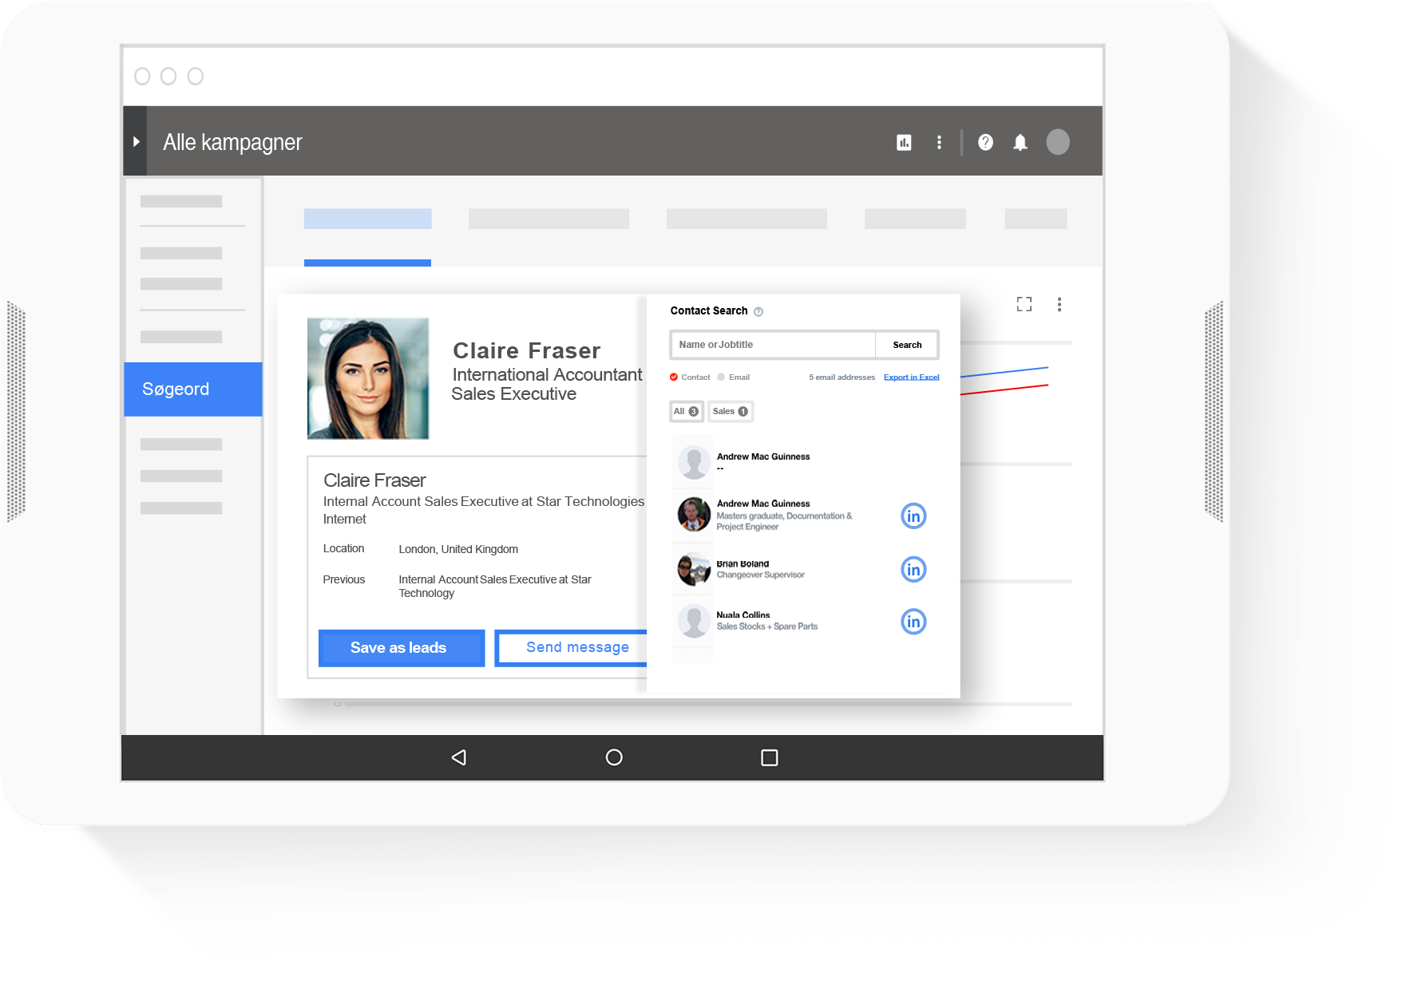
Task: Click the Send message button
Action: (x=575, y=647)
